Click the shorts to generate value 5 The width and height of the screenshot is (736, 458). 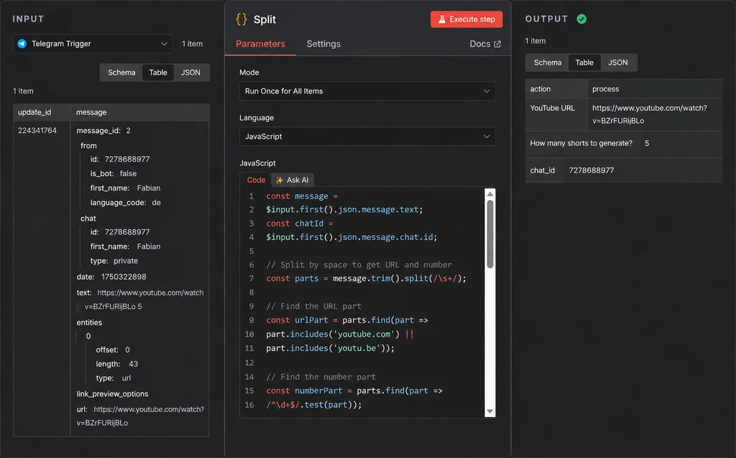coord(647,143)
